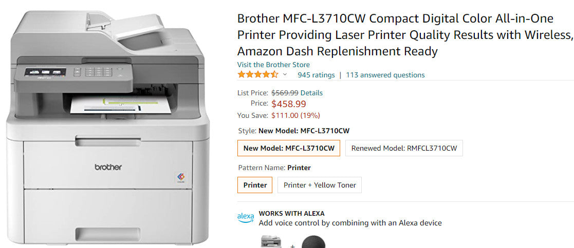Click the product title heading
The image size is (574, 248).
tap(405, 35)
